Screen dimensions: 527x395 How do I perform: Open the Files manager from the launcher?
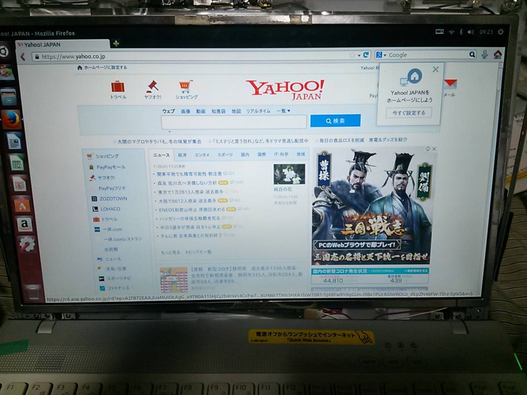(9, 97)
